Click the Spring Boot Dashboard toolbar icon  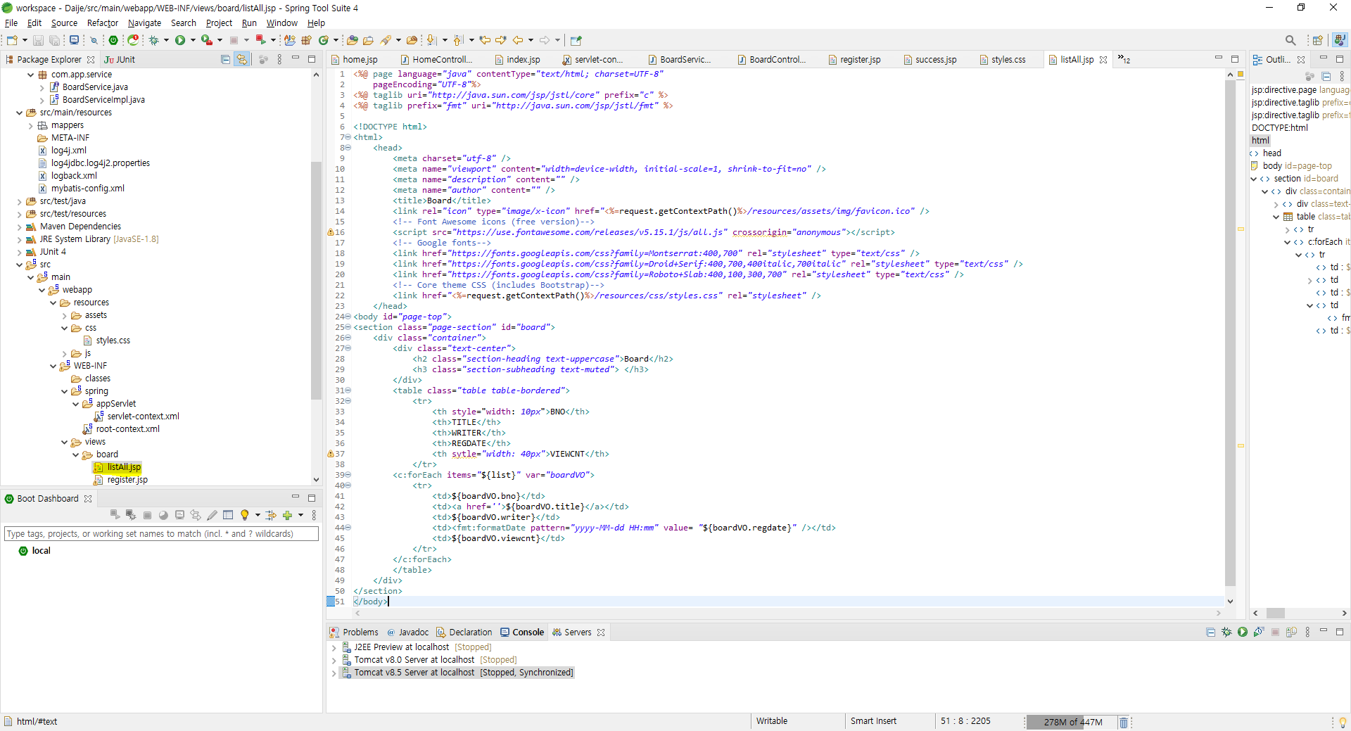click(113, 40)
